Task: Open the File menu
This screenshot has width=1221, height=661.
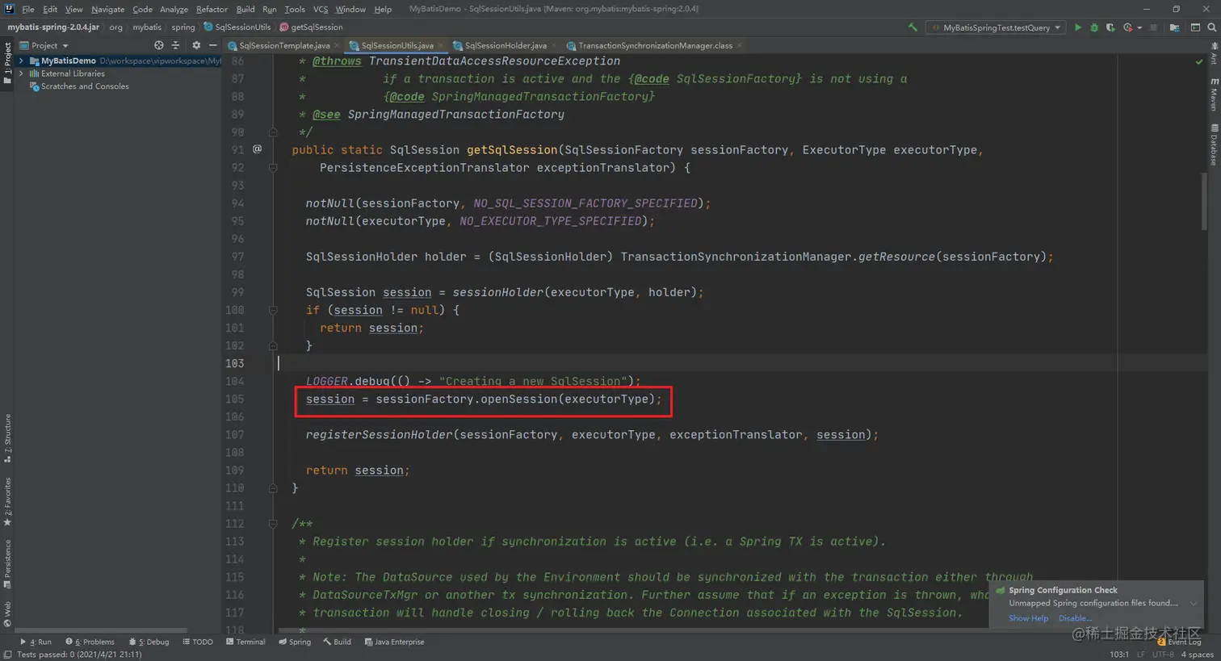Action: (28, 9)
